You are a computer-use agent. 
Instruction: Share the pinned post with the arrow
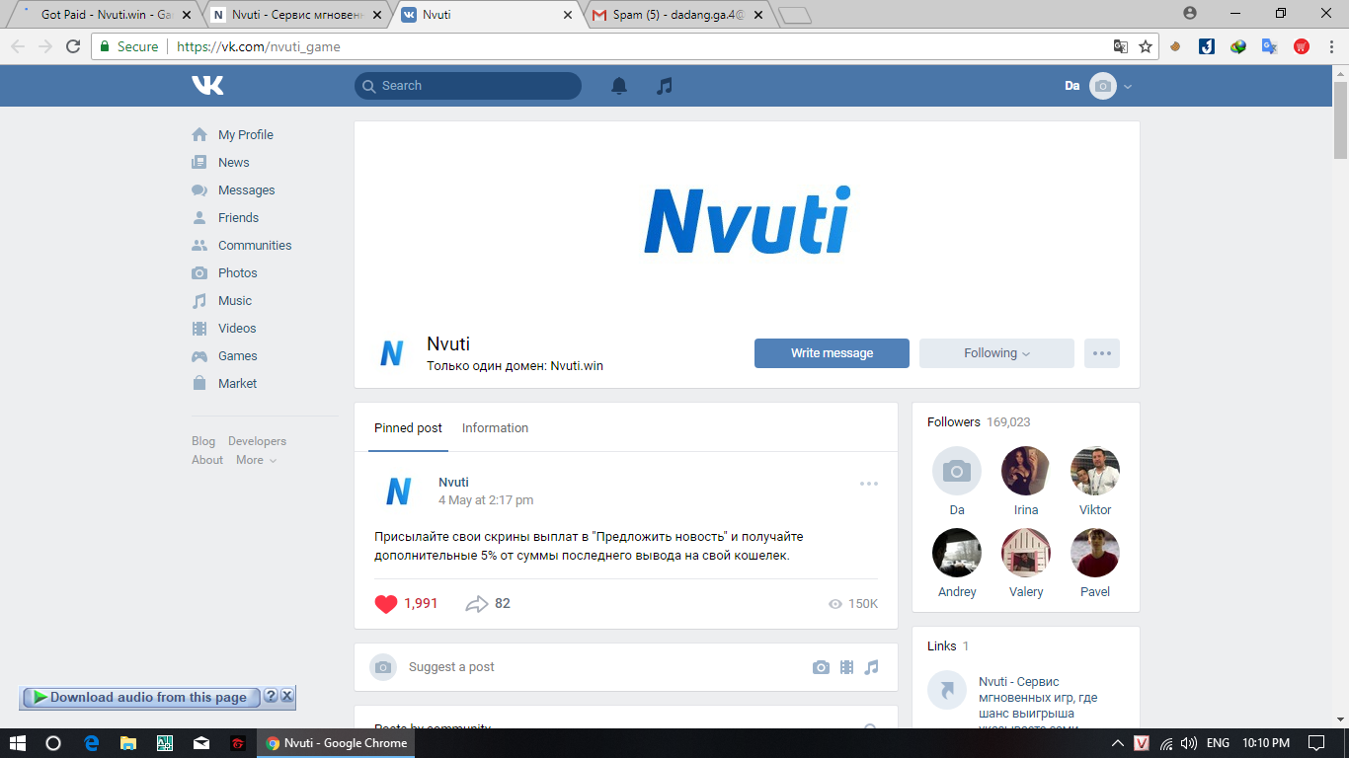point(477,604)
